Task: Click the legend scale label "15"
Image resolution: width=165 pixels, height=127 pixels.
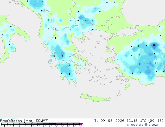Action: (39, 126)
